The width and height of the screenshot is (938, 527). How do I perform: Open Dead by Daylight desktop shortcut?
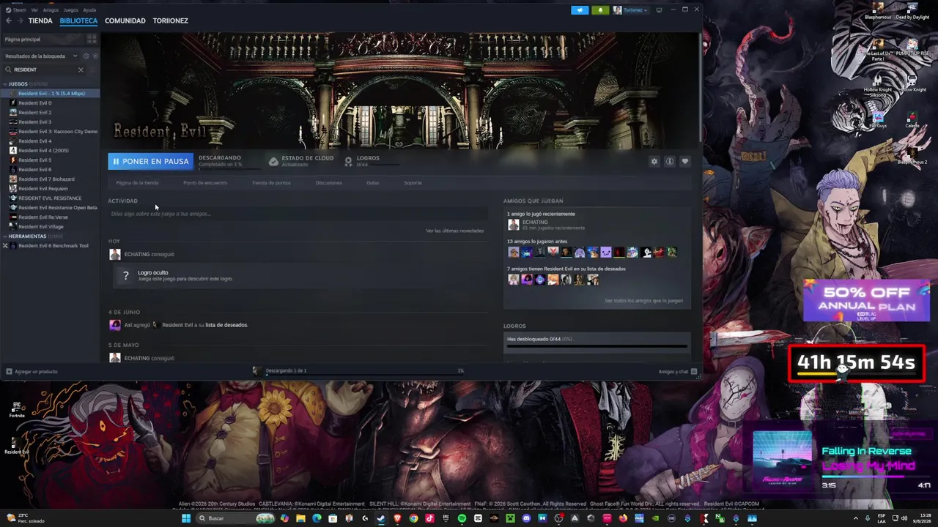(912, 12)
